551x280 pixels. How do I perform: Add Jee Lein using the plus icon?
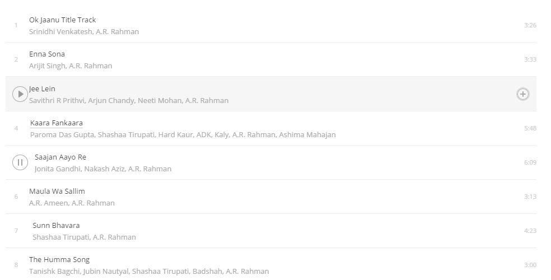(523, 94)
